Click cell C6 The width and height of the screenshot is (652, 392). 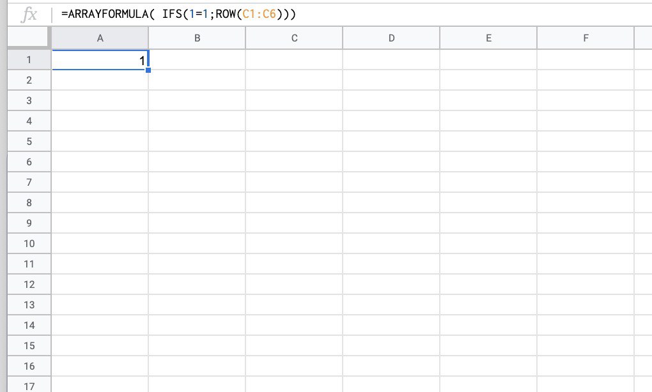[x=295, y=162]
